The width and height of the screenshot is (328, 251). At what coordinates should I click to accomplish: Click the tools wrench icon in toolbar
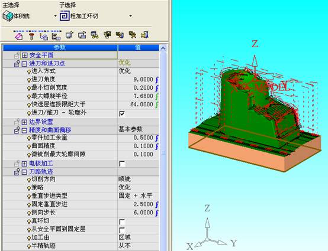[x=133, y=35]
